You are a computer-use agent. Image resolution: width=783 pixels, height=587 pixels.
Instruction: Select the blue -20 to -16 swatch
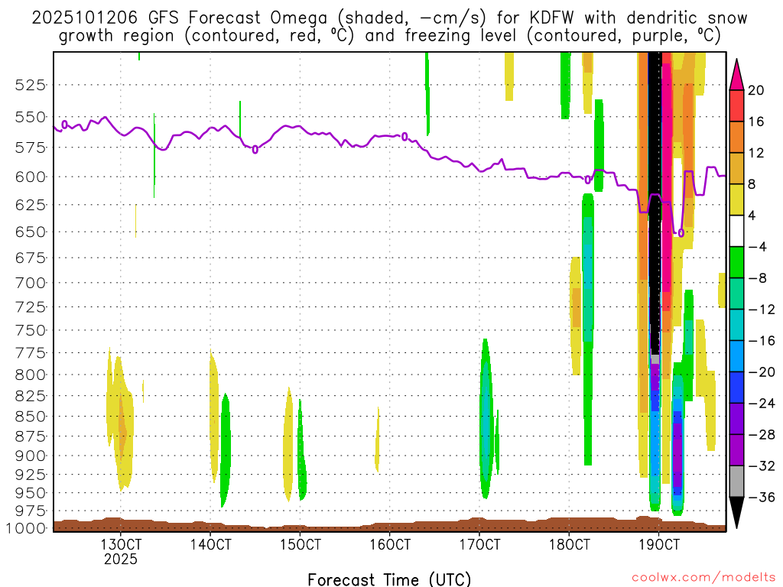coord(736,356)
